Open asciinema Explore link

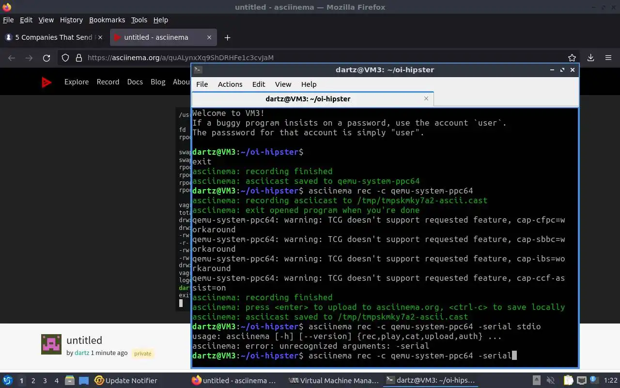(x=77, y=82)
